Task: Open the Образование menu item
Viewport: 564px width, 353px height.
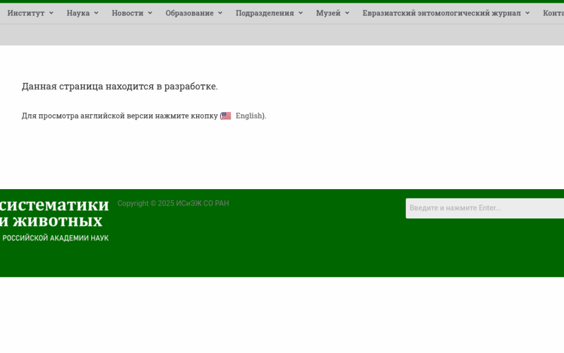Action: tap(189, 13)
